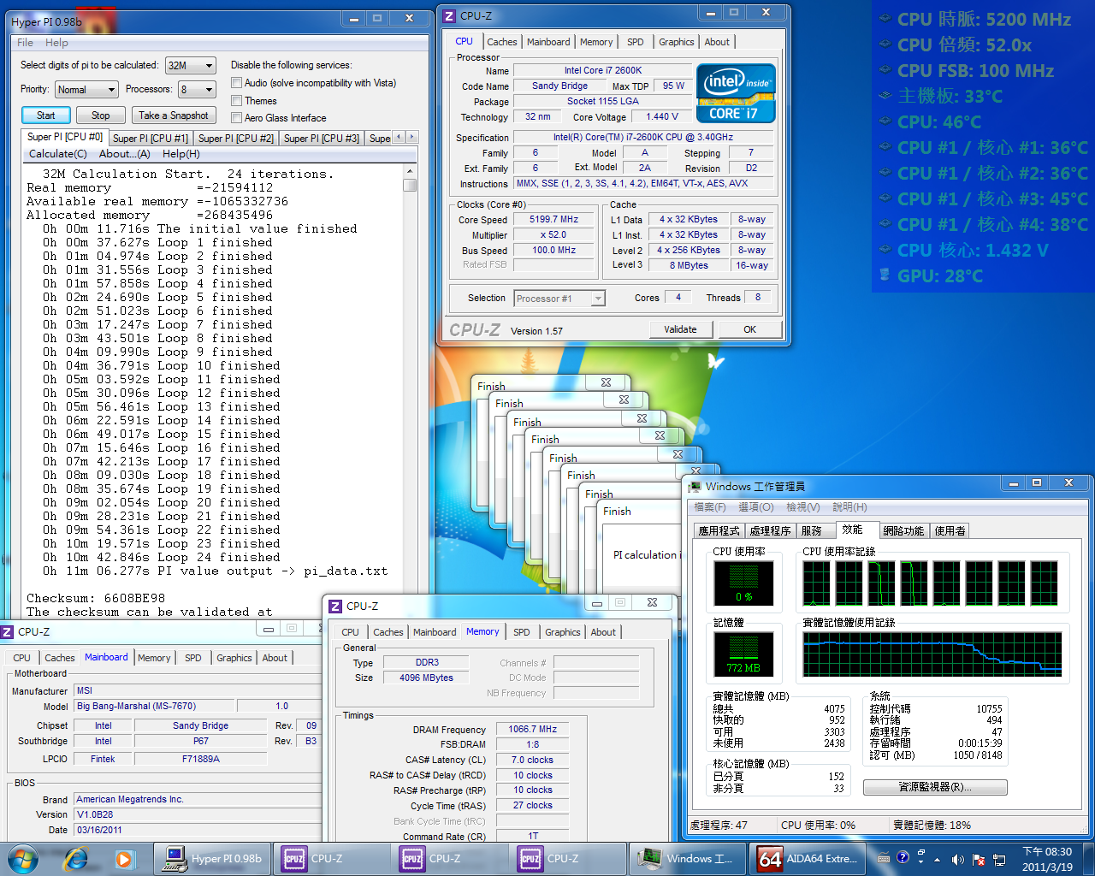Open the About tab in CPU-Z Mainboard window
The image size is (1095, 876).
[x=275, y=658]
